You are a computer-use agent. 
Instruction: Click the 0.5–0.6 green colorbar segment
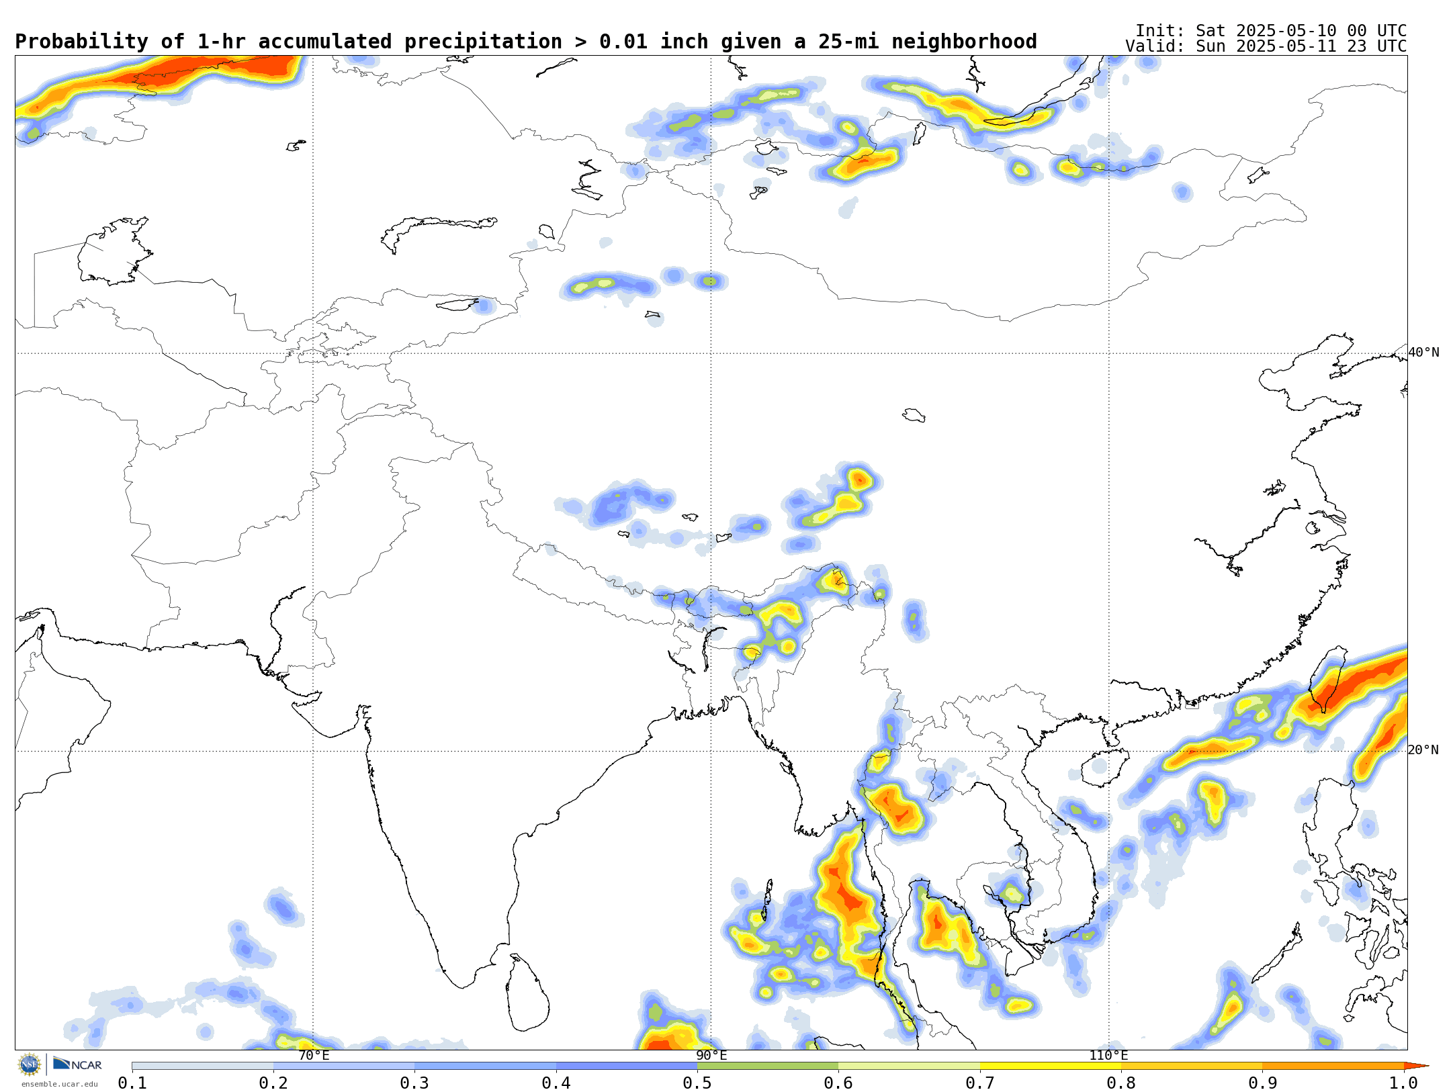768,1066
